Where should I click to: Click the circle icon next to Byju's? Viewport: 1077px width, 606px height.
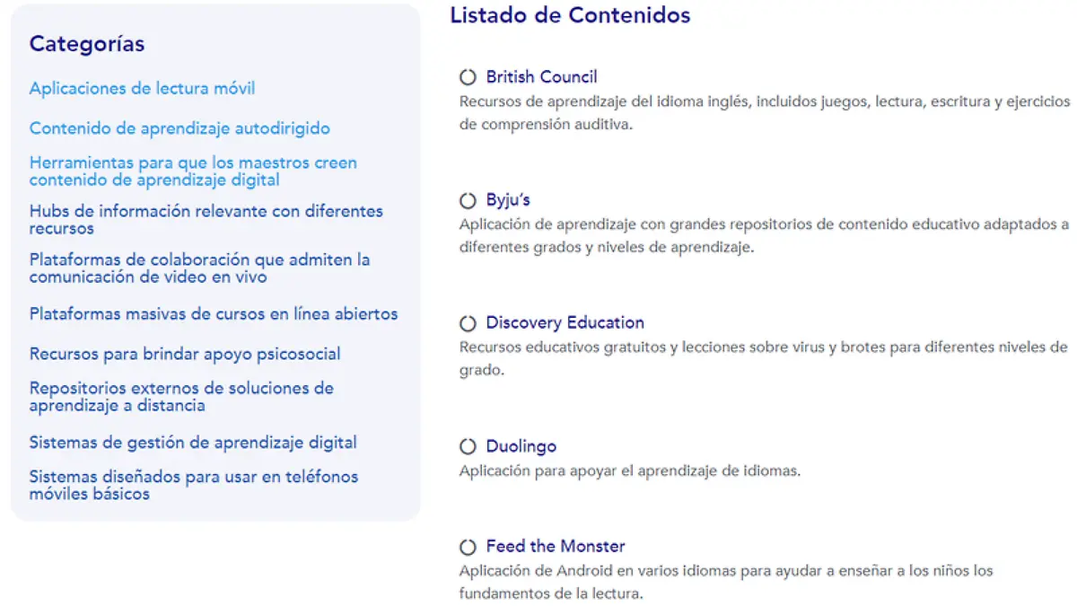(468, 201)
